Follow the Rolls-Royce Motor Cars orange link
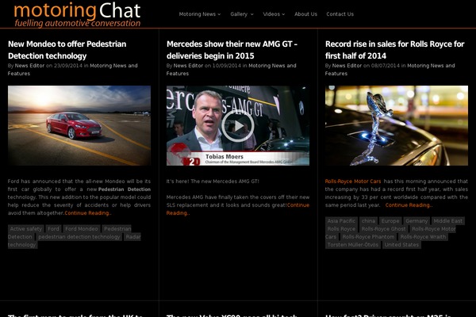 pos(353,181)
